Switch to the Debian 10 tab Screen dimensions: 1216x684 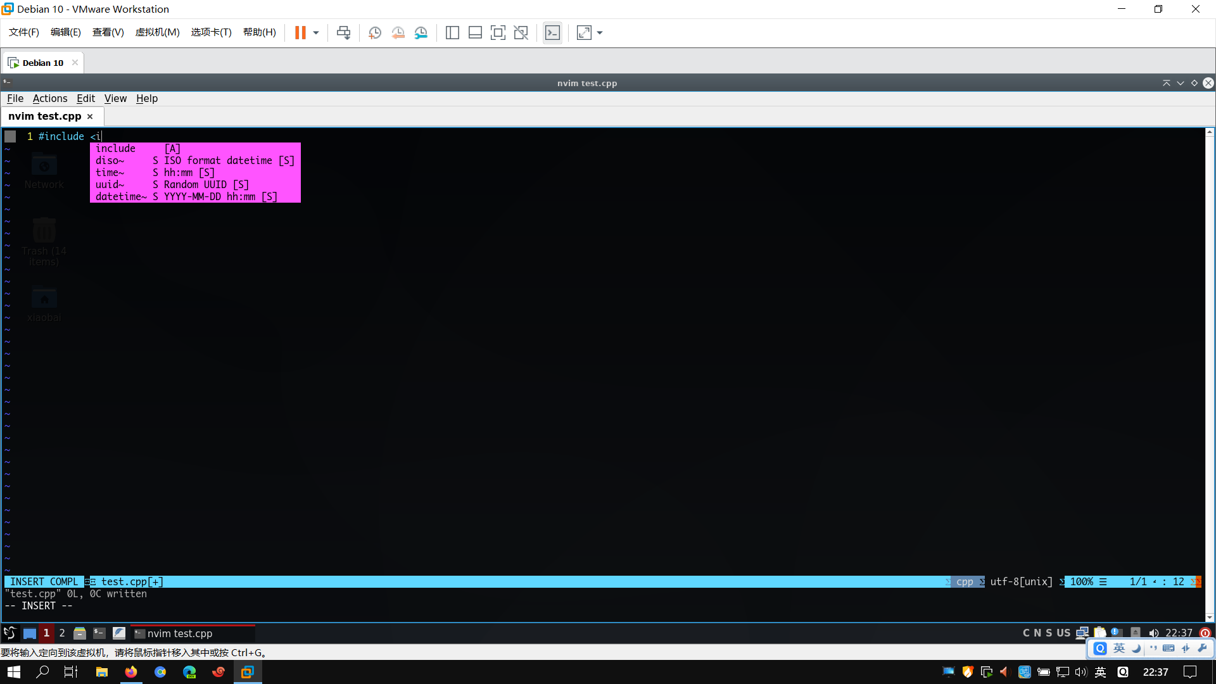[x=42, y=62]
